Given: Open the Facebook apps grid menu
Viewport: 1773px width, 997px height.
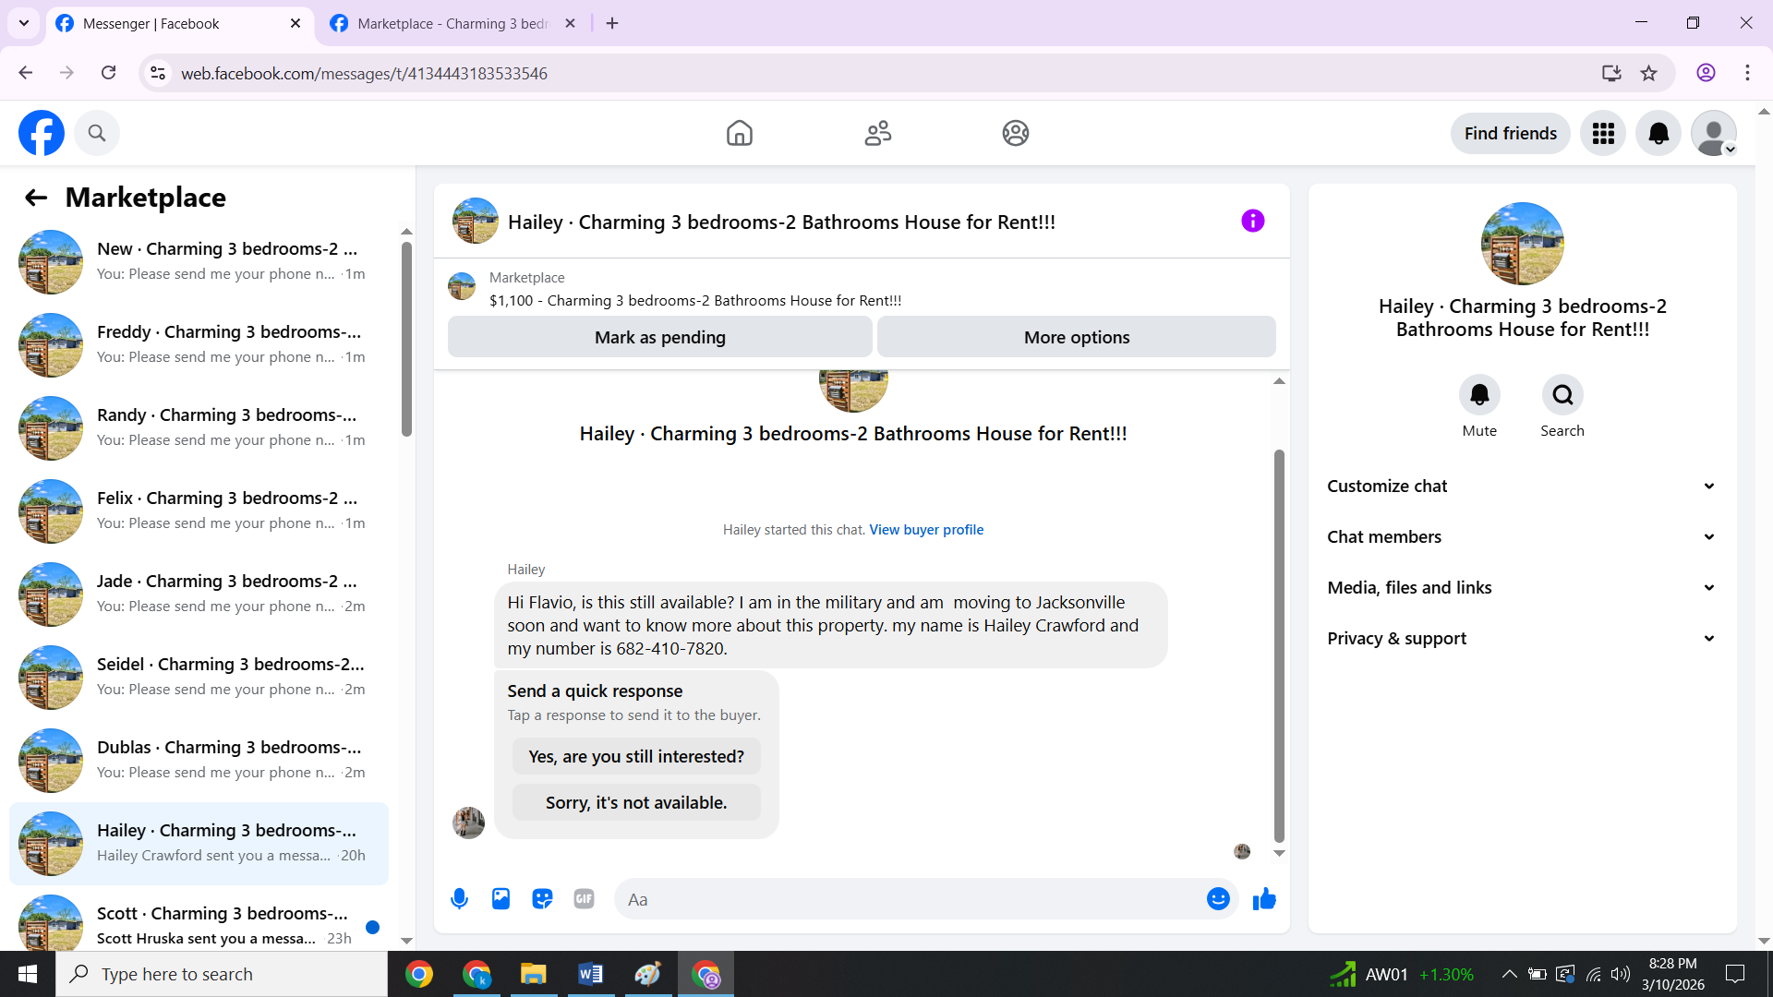Looking at the screenshot, I should [1603, 134].
